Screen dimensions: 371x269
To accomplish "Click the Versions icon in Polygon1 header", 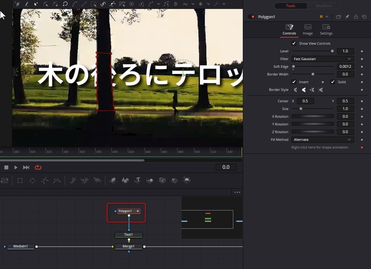I will [x=339, y=17].
